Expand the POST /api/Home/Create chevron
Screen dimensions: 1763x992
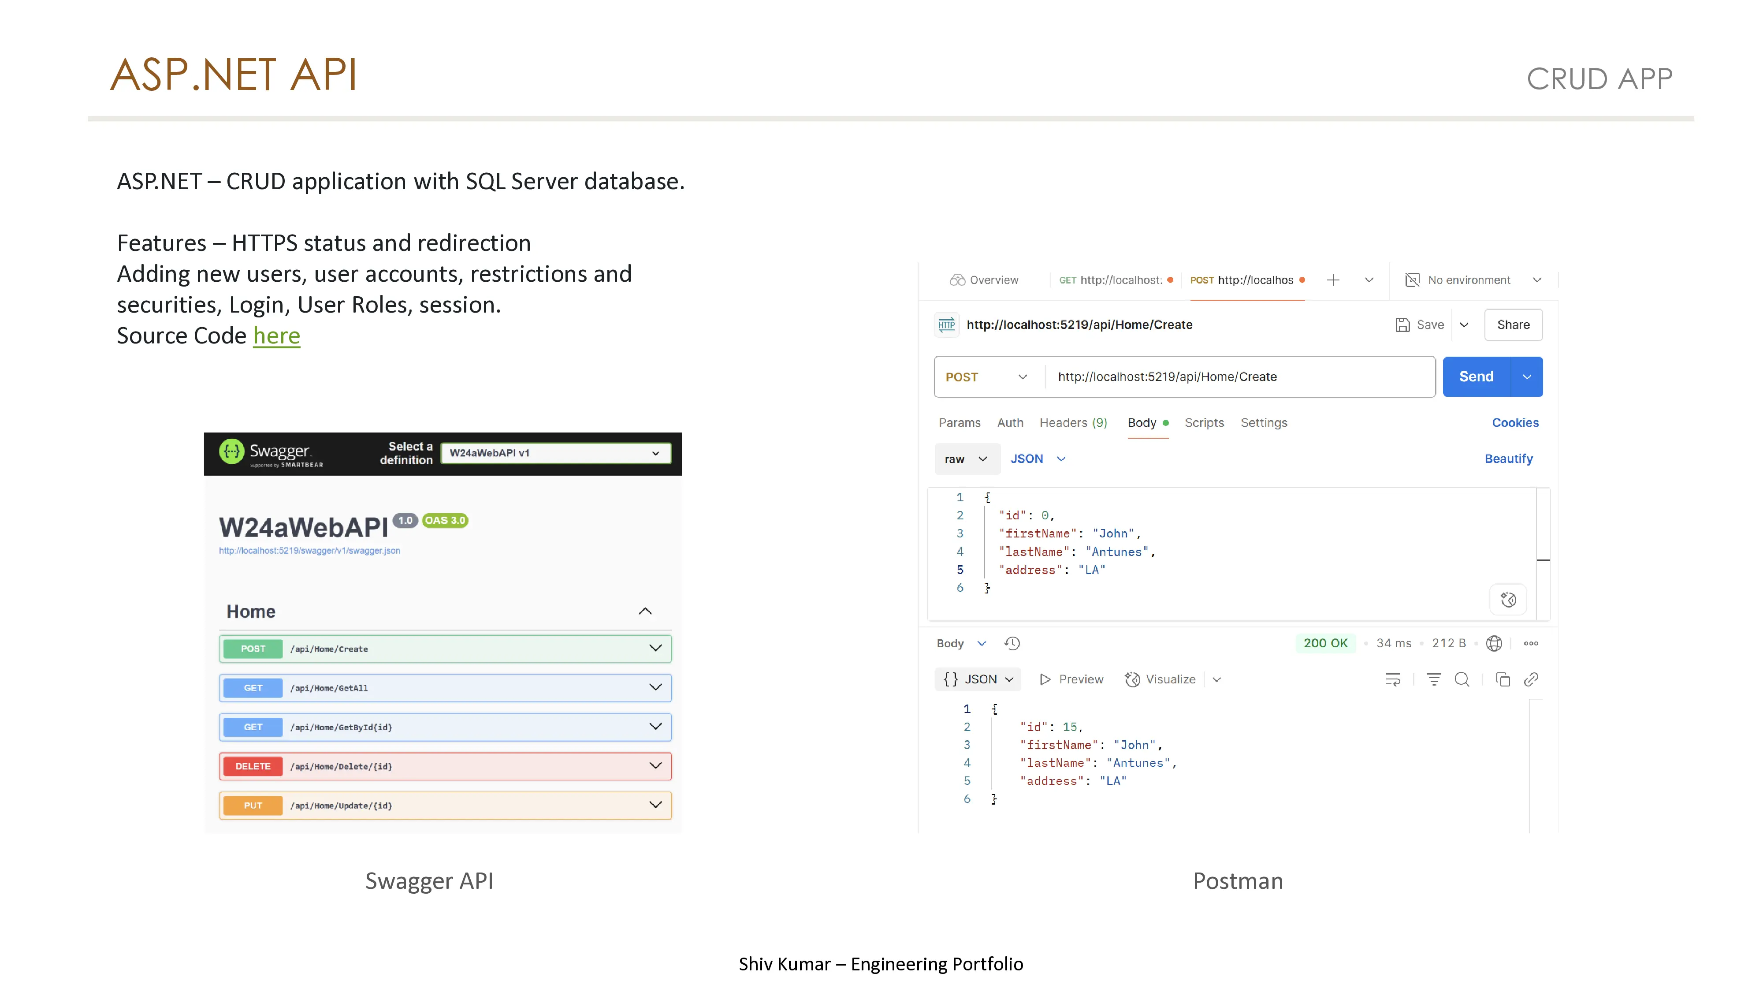pyautogui.click(x=656, y=648)
